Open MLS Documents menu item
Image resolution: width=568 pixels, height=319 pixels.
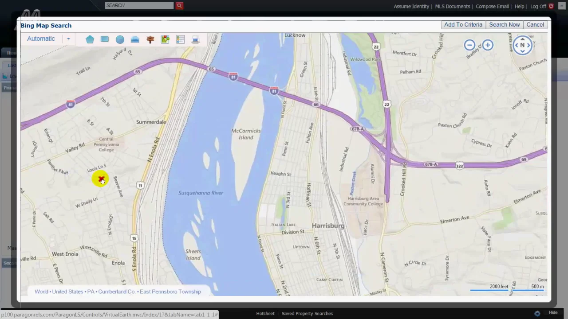452,6
